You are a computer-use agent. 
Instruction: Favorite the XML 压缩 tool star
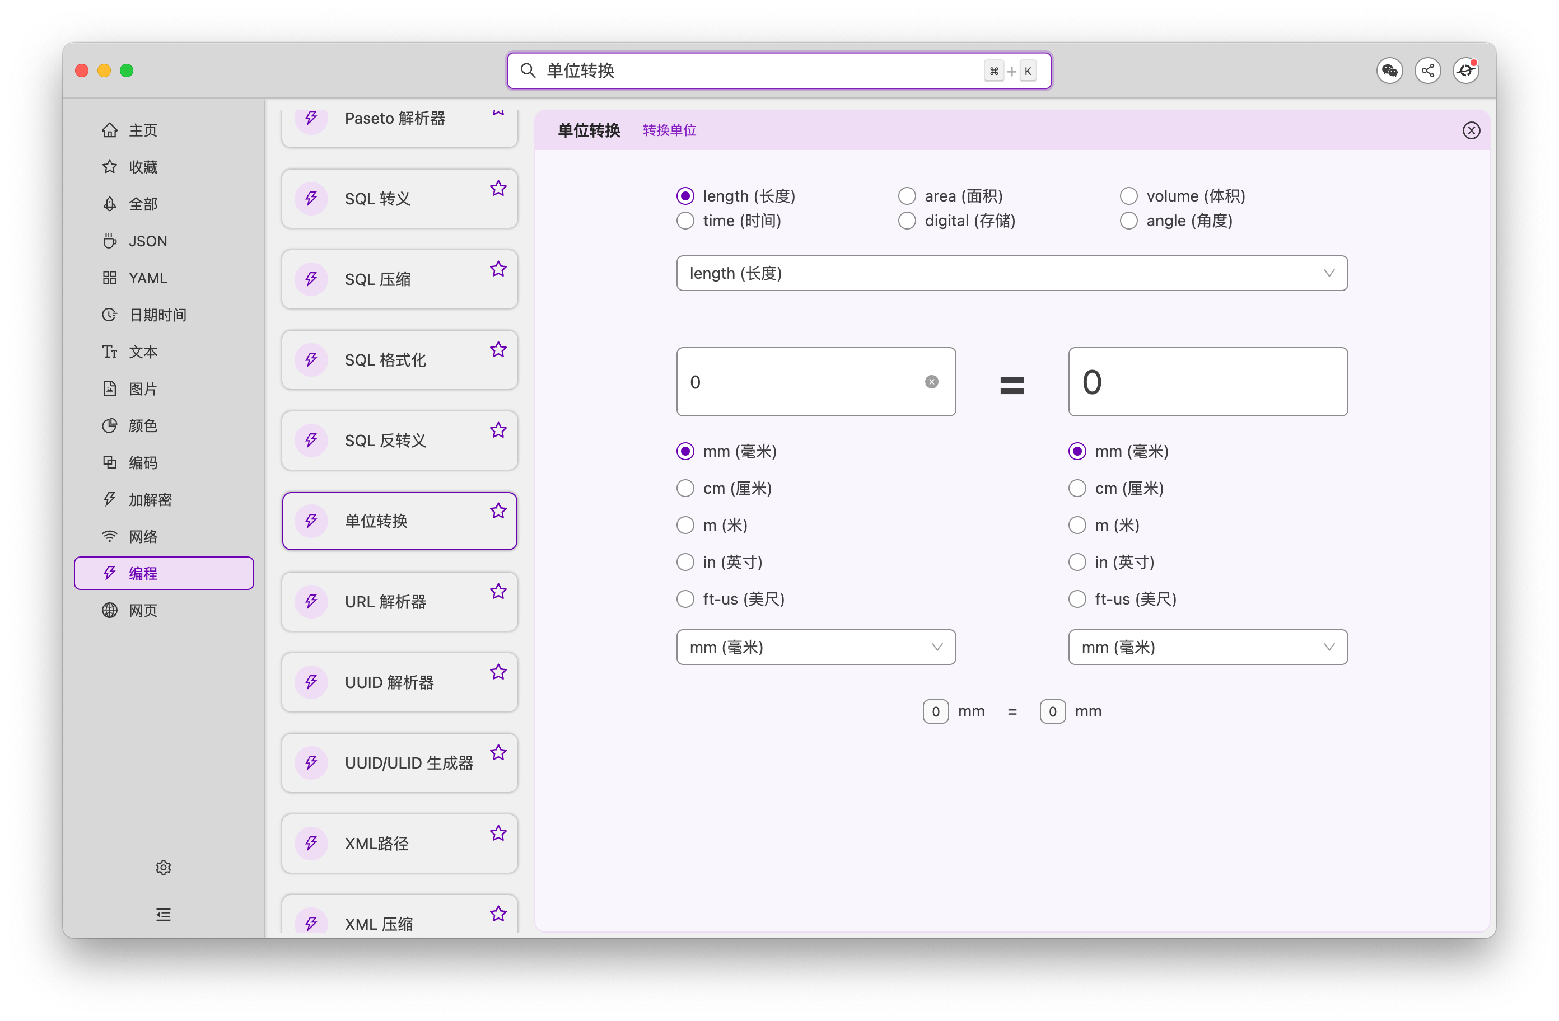(x=498, y=914)
